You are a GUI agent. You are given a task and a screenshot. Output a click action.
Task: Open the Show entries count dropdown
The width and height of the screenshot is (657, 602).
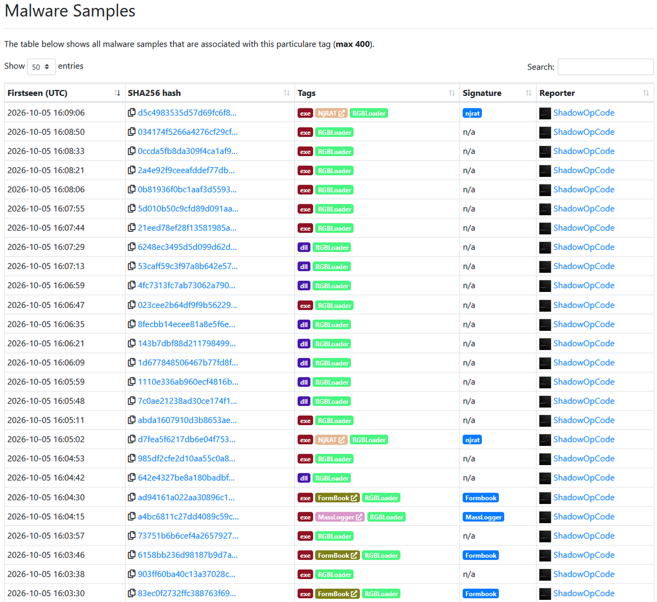coord(42,67)
